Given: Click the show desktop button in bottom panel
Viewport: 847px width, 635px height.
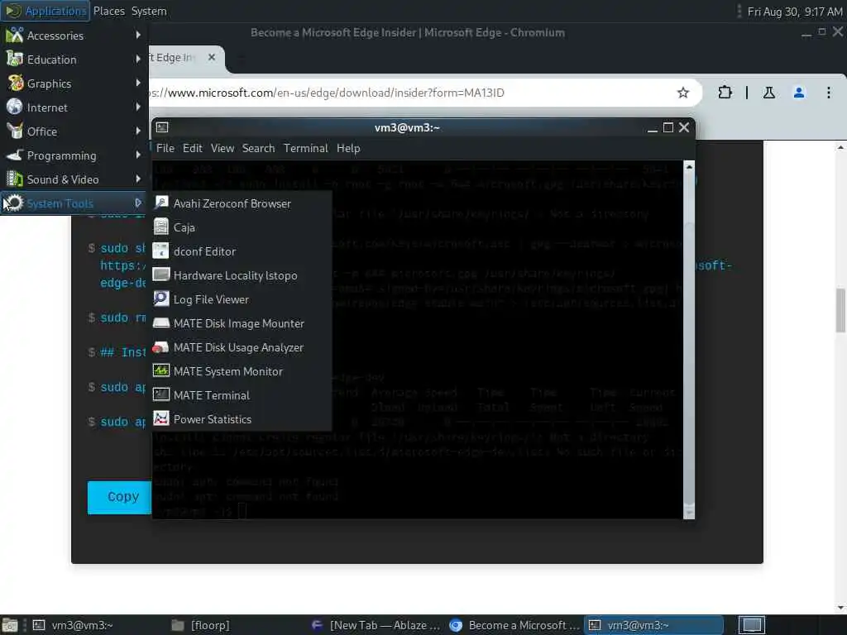Looking at the screenshot, I should [x=10, y=625].
